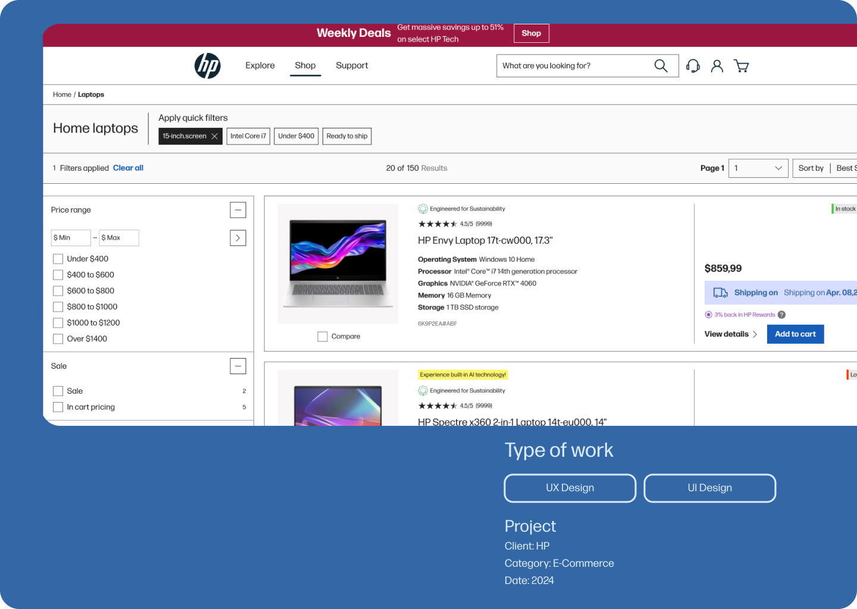Check the Under $400 price checkbox

tap(58, 259)
